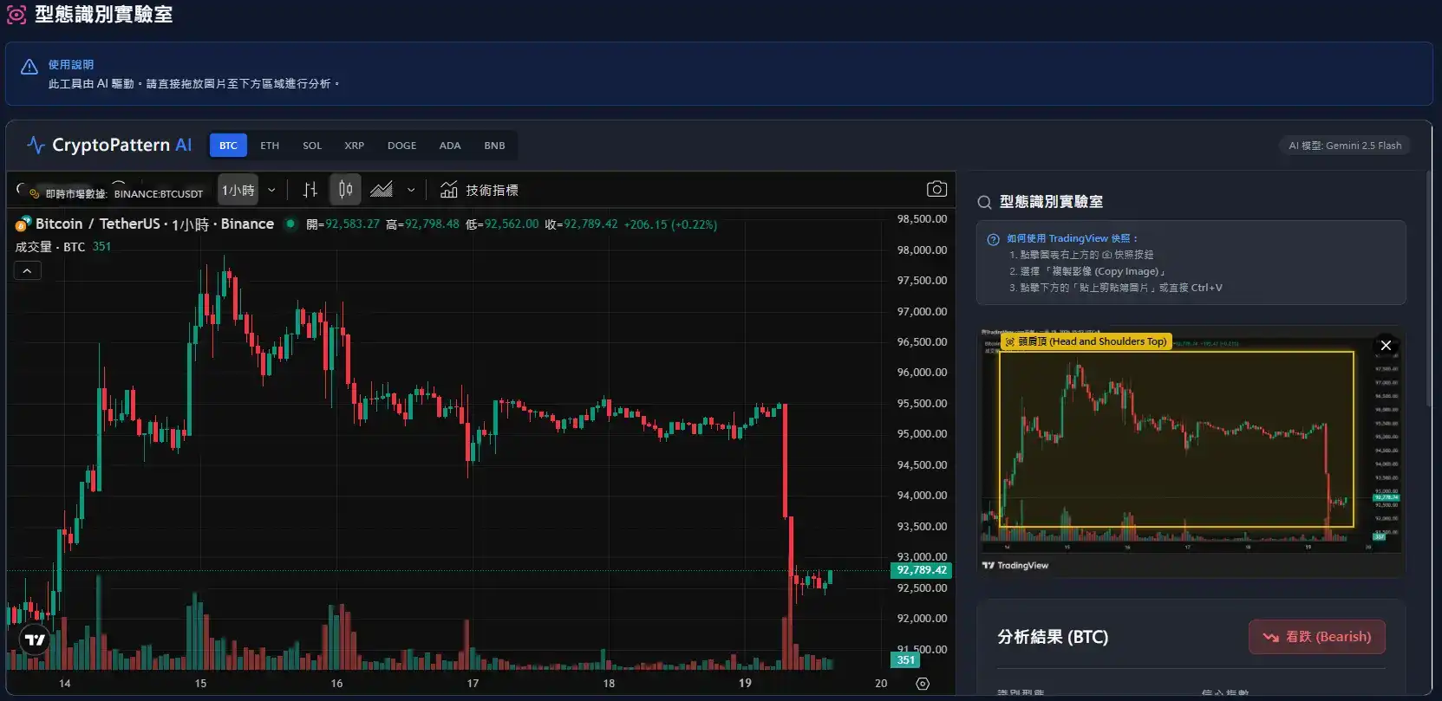Select the bar chart style icon
1442x701 pixels.
pyautogui.click(x=310, y=190)
